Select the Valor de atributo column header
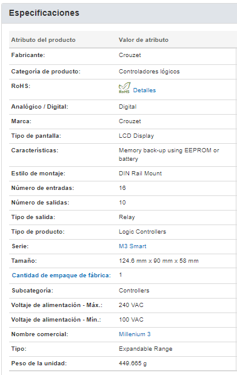Image resolution: width=237 pixels, height=375 pixels. (x=144, y=40)
